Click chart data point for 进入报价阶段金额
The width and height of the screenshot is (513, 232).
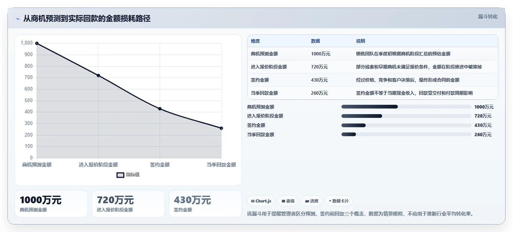(98, 76)
